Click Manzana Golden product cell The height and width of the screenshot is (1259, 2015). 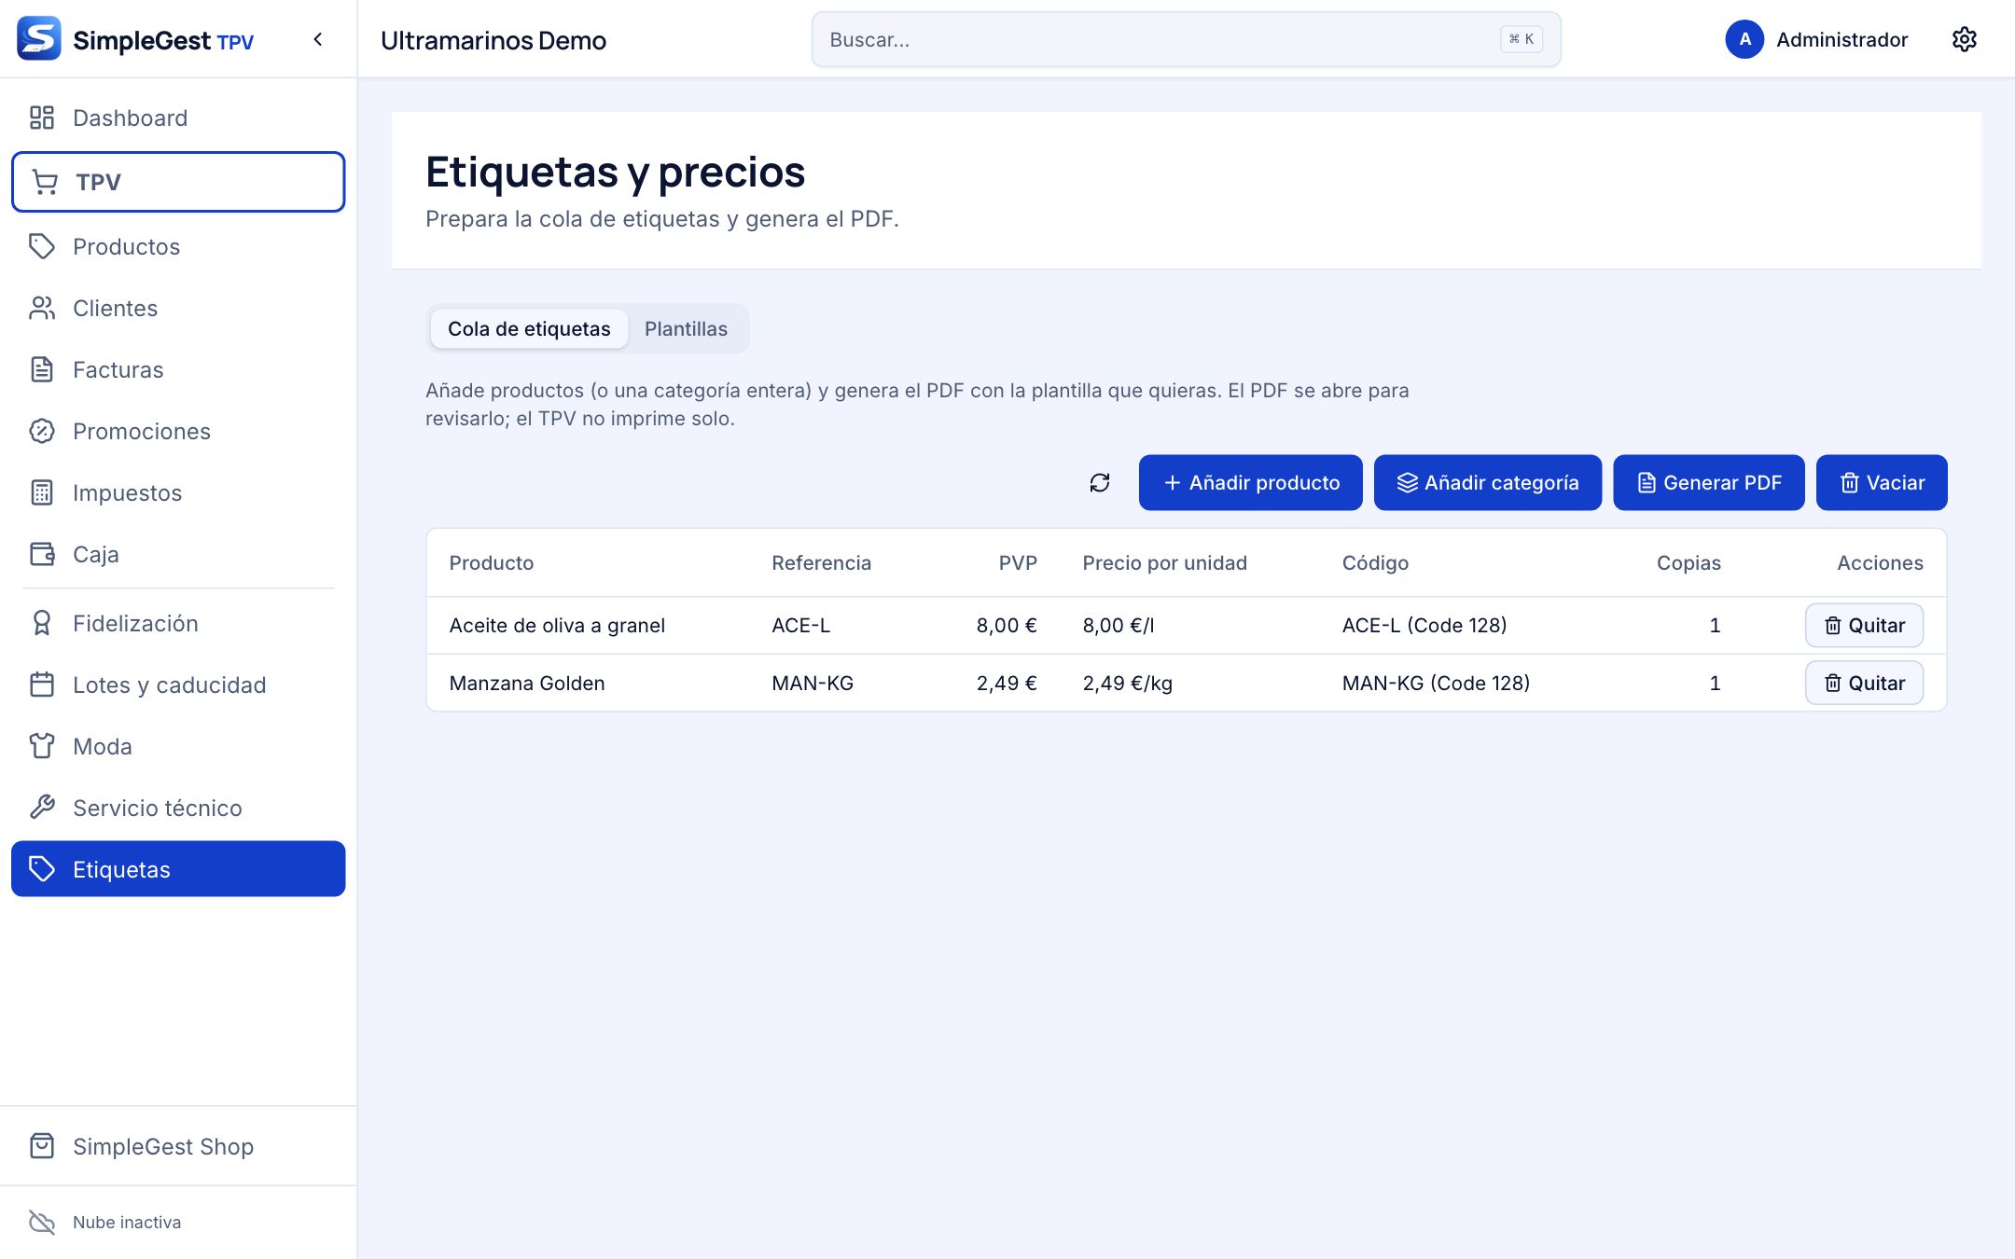pyautogui.click(x=527, y=684)
